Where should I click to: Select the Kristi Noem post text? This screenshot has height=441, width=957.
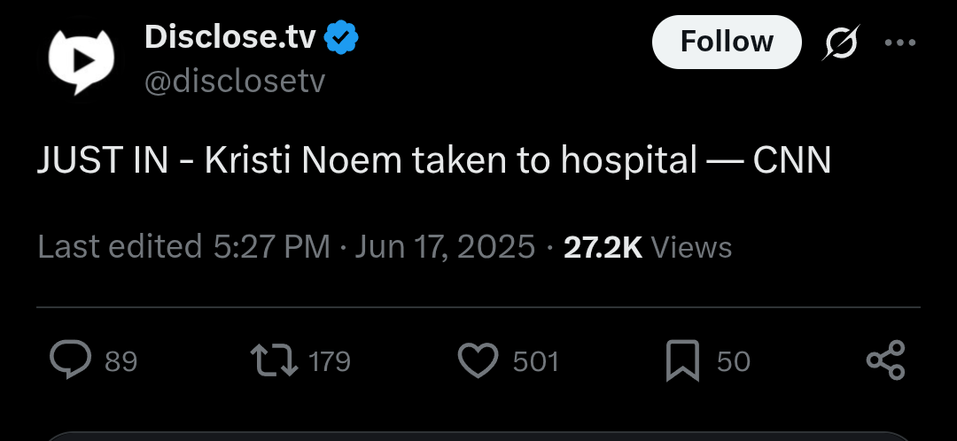(x=434, y=161)
